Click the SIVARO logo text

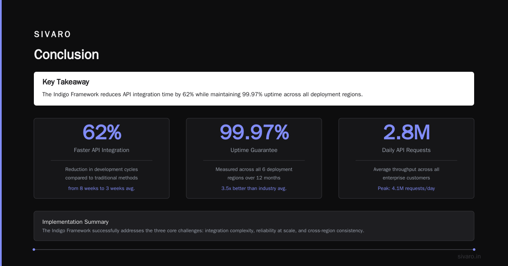pyautogui.click(x=52, y=35)
